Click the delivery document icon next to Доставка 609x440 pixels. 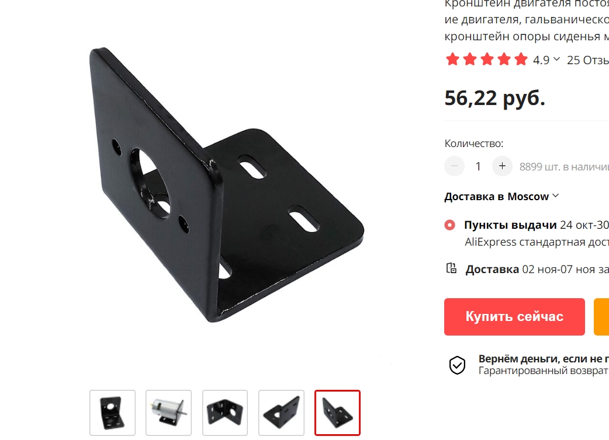pos(451,268)
